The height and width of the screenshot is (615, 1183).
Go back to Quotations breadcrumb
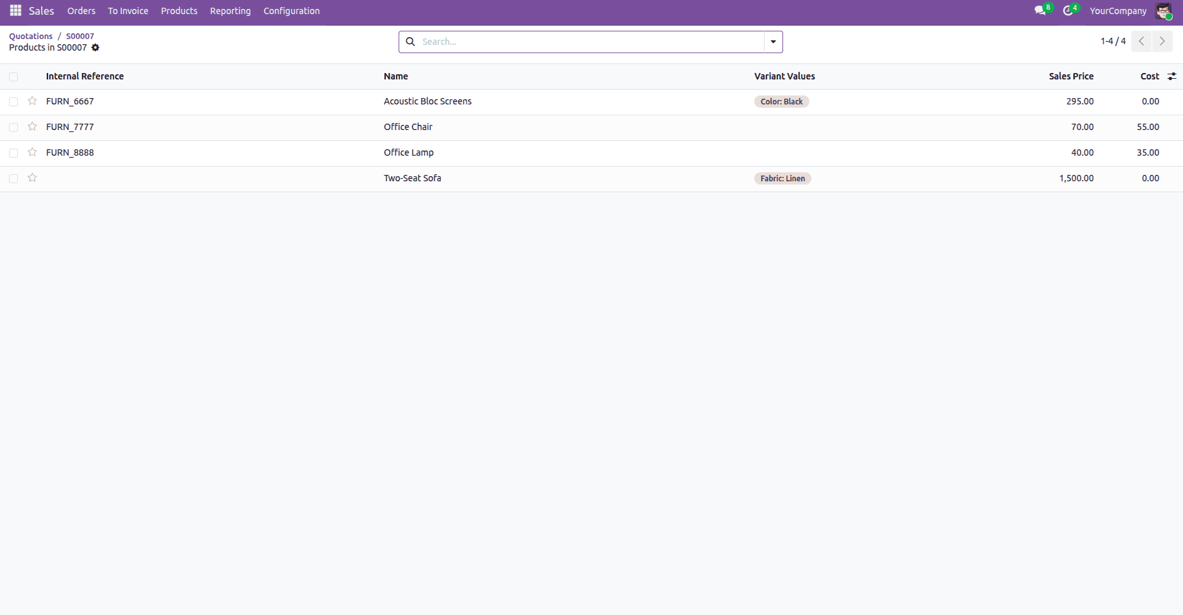coord(31,36)
